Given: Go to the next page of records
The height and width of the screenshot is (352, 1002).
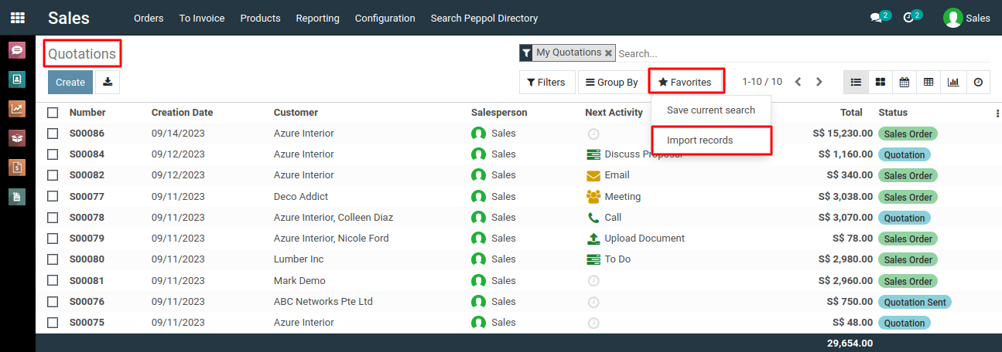Looking at the screenshot, I should coord(819,82).
